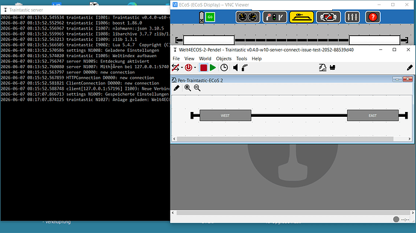Click the red Stop button in toolbar
416x233 pixels.
tap(204, 67)
